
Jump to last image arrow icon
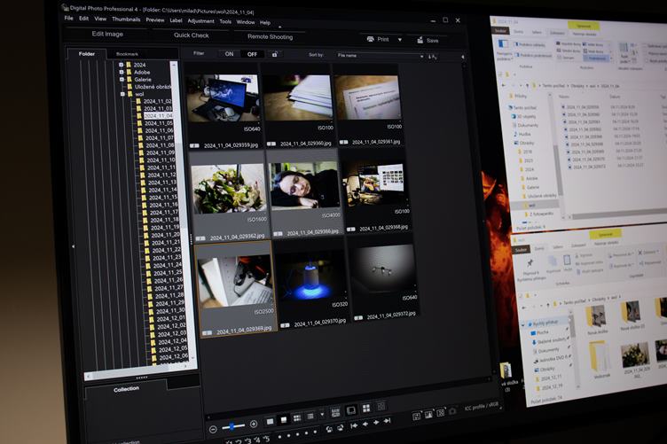coord(387,421)
